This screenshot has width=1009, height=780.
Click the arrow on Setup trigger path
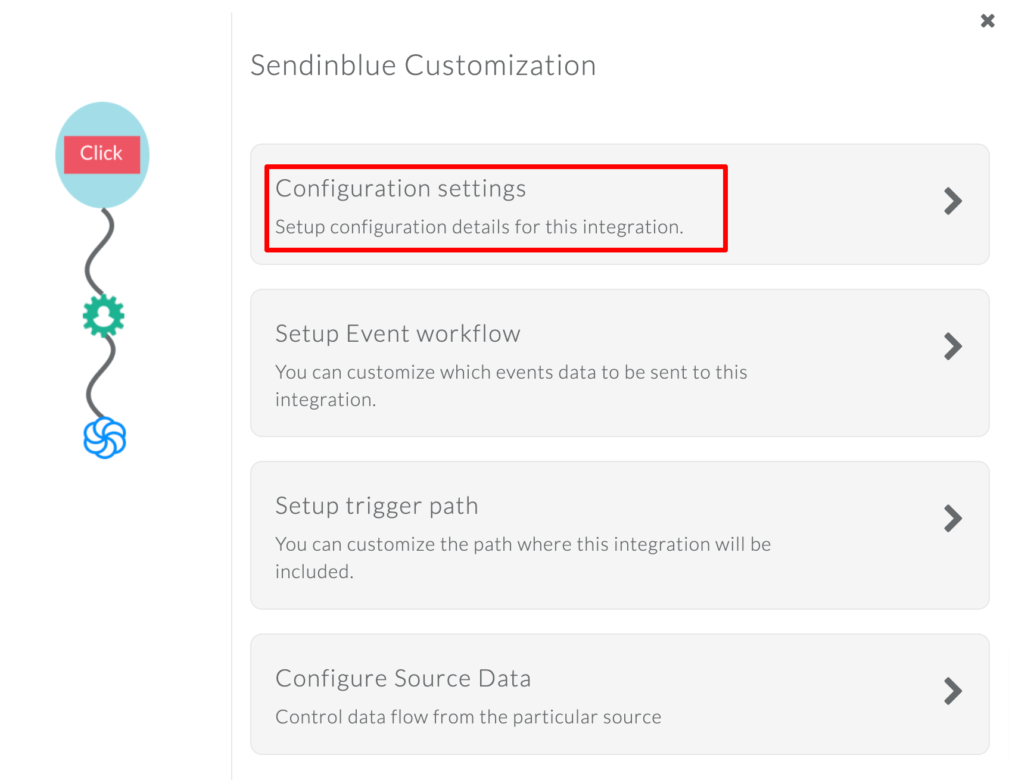(954, 518)
